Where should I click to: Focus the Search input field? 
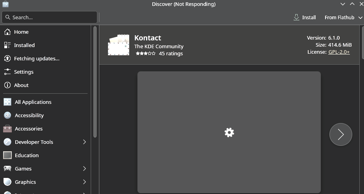[x=49, y=17]
